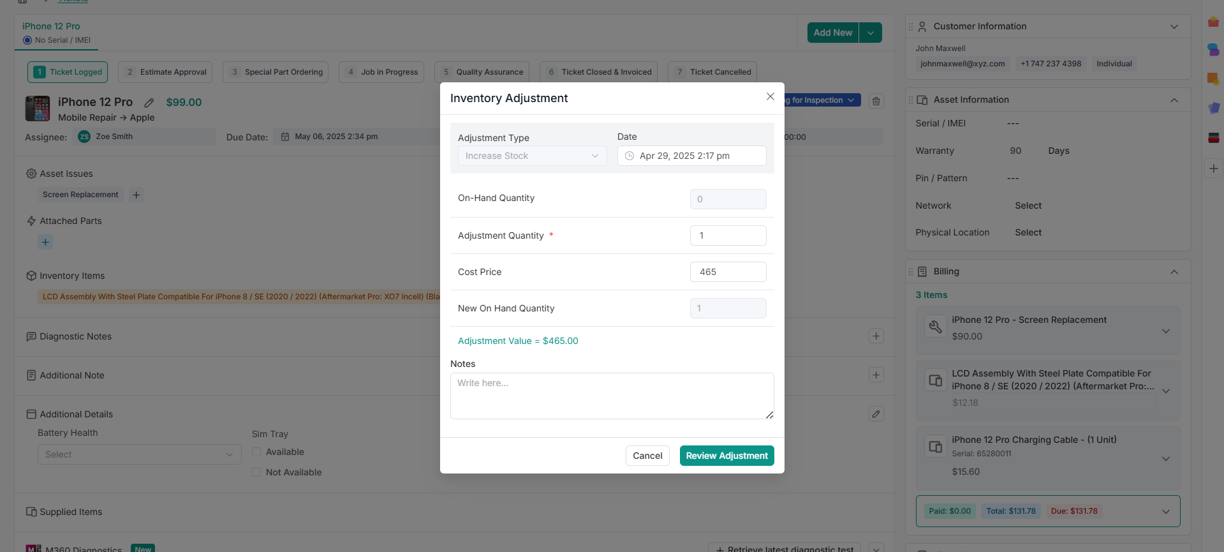Select the Estimate Approval status step
Image resolution: width=1224 pixels, height=552 pixels.
[165, 72]
